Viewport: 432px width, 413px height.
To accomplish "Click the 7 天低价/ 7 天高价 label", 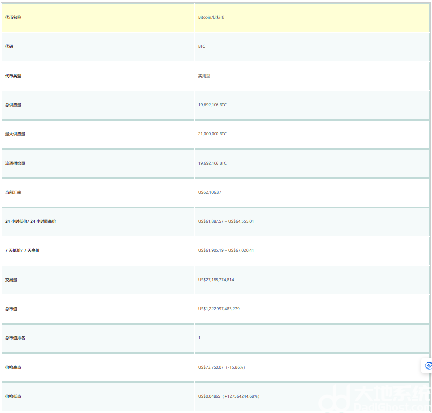I will [x=22, y=250].
